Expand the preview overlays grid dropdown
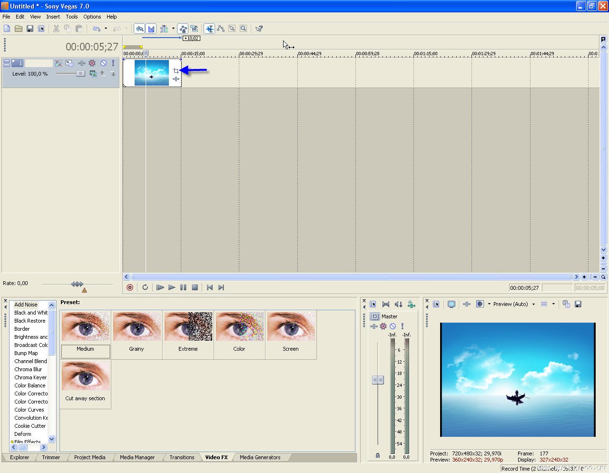Viewport: 609px width, 473px height. (x=553, y=304)
